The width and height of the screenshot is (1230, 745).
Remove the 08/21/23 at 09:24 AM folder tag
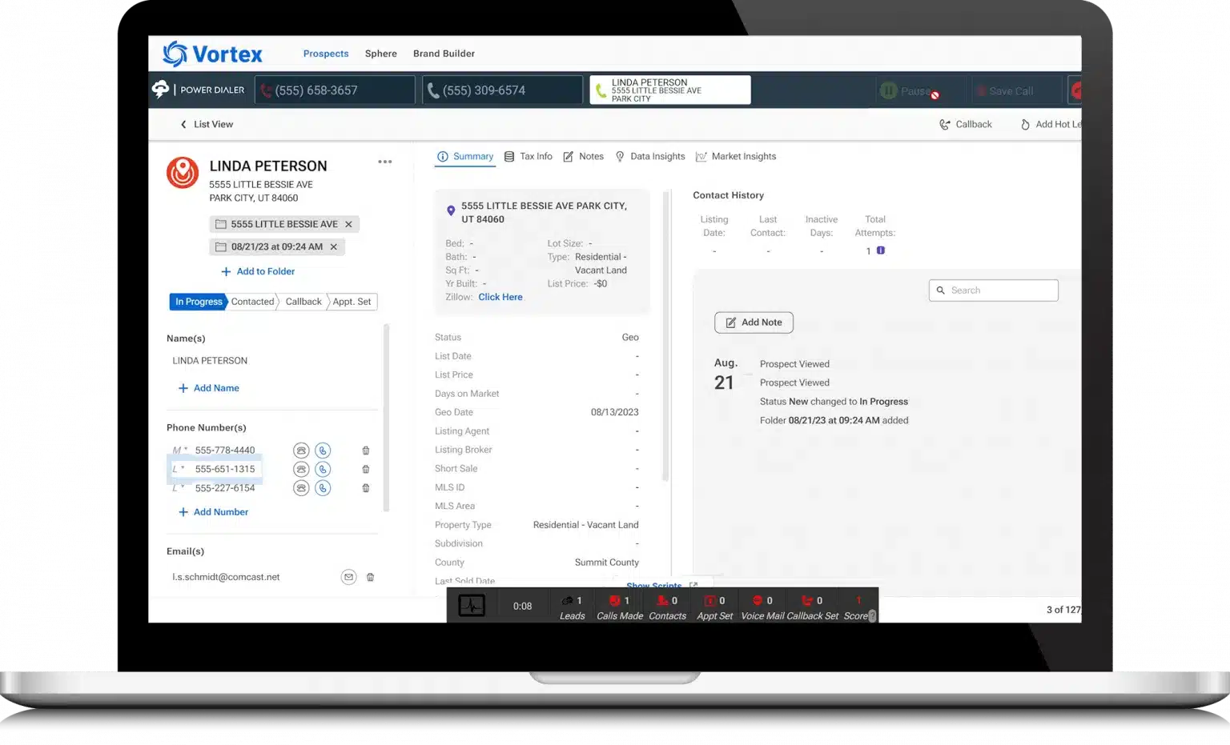click(334, 247)
